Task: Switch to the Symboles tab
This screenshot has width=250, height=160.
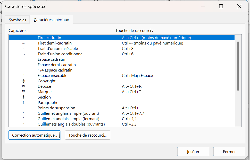Action: pos(18,20)
